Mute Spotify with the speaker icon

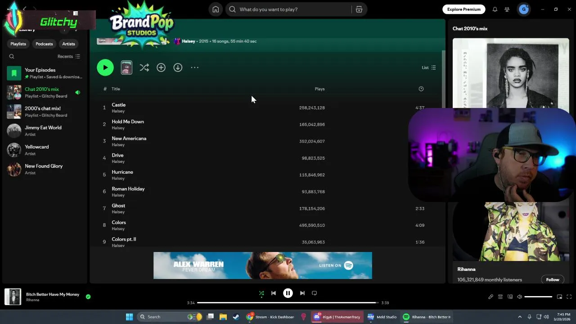(519, 297)
